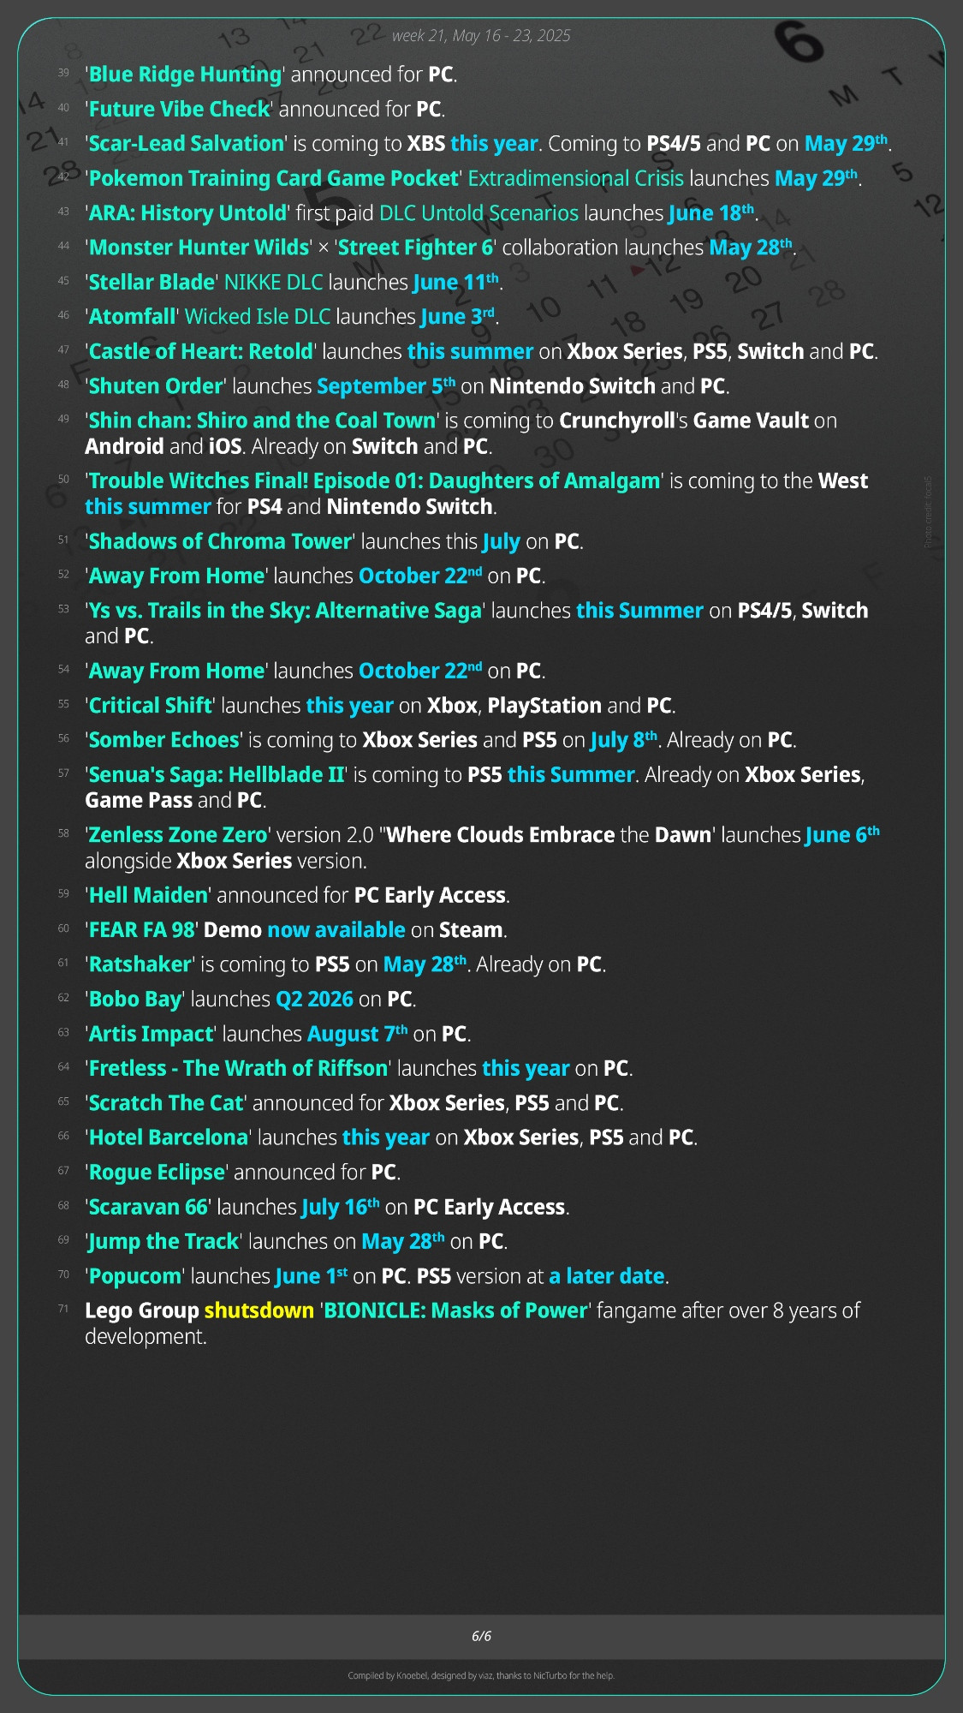Select the 'Somber Echoes' title

[164, 740]
